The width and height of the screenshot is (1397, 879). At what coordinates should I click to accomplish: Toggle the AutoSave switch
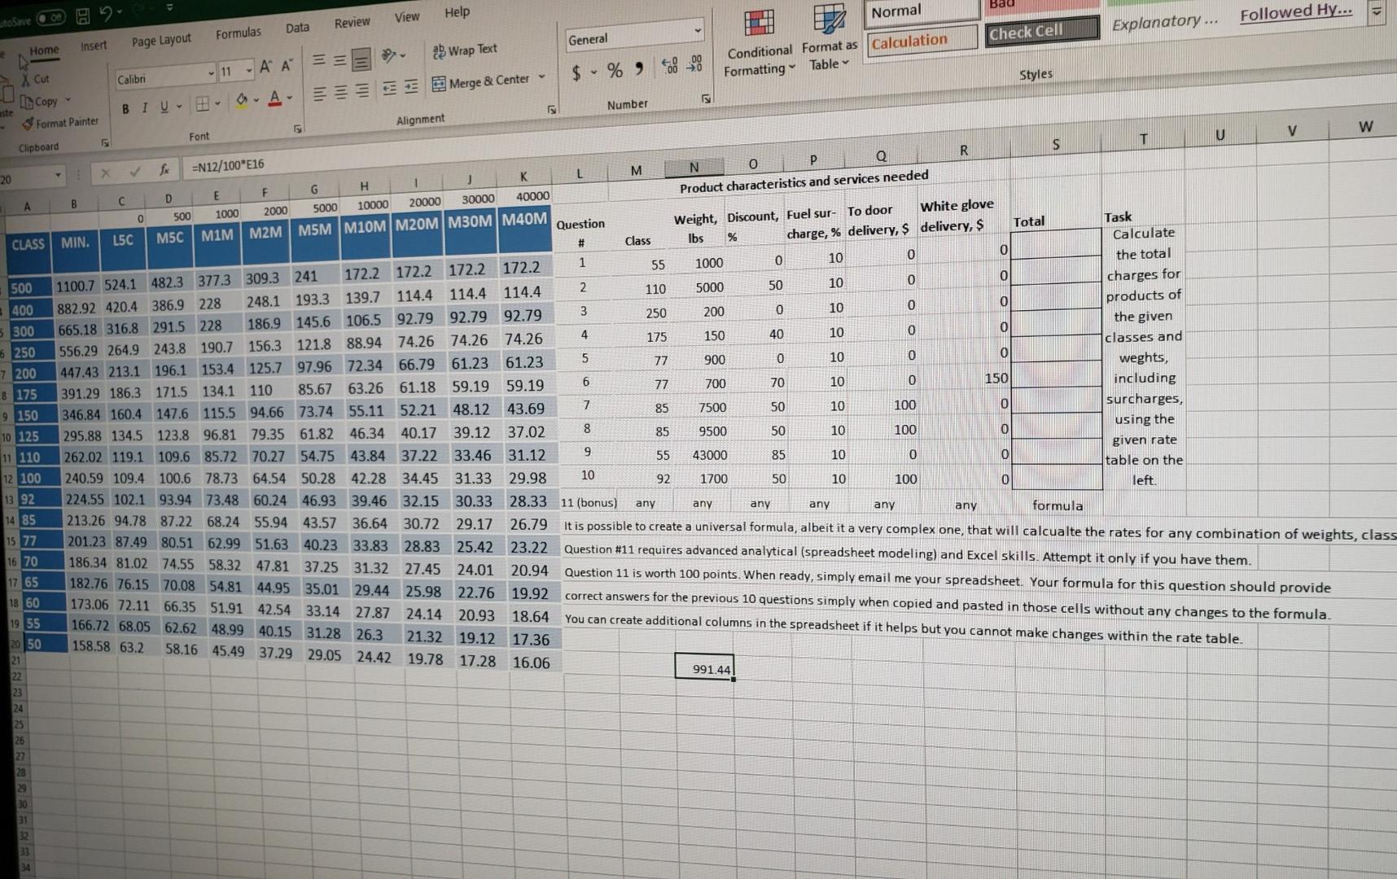[x=50, y=17]
